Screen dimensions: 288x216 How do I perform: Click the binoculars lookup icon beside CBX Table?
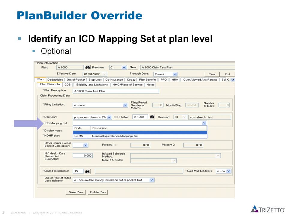(152, 117)
